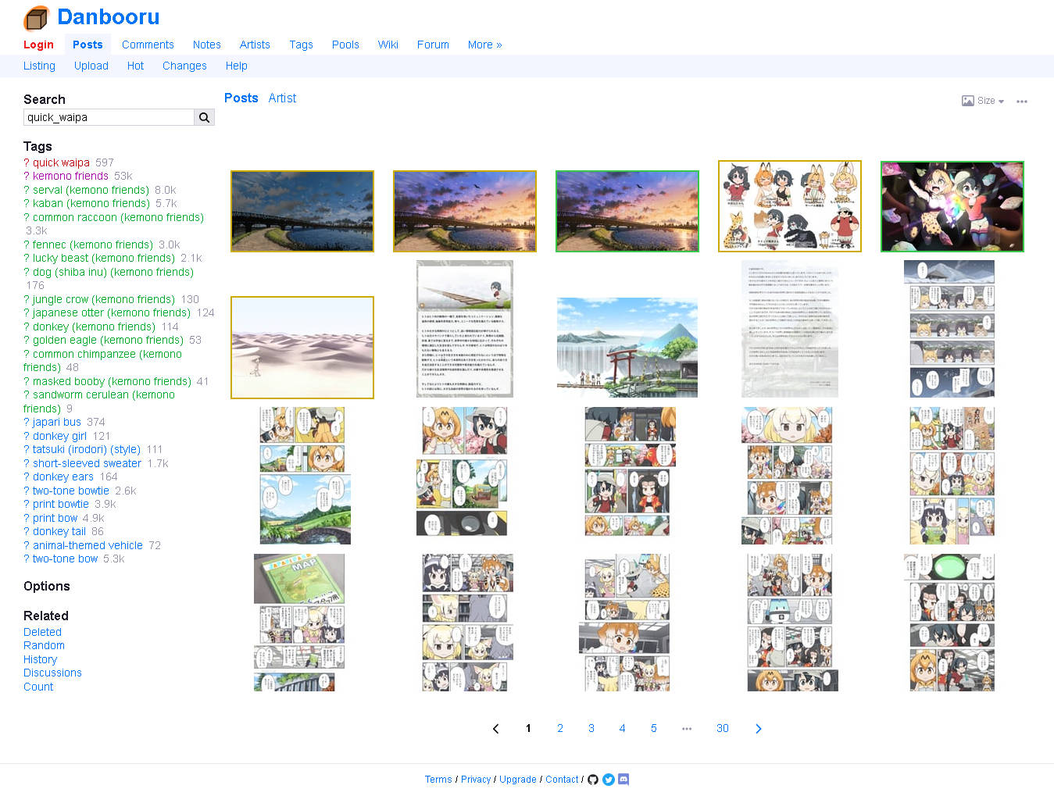1054x796 pixels.
Task: Open the tatsuki (irodori) (style) tag
Action: pyautogui.click(x=87, y=450)
